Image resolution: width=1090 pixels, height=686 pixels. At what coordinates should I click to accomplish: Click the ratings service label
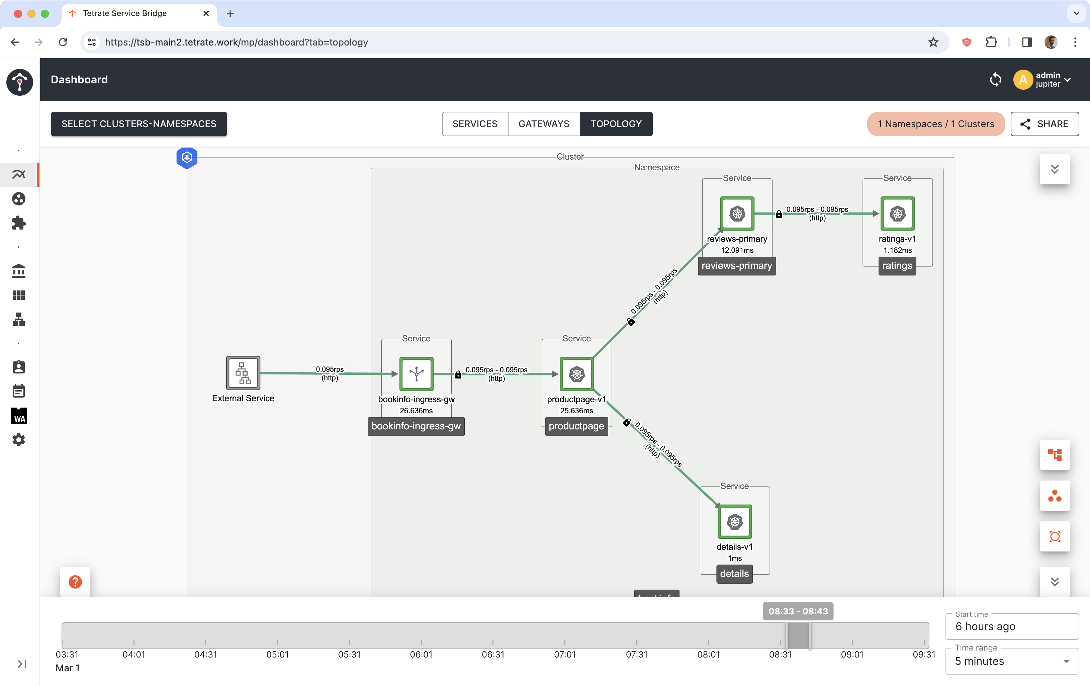pos(897,266)
